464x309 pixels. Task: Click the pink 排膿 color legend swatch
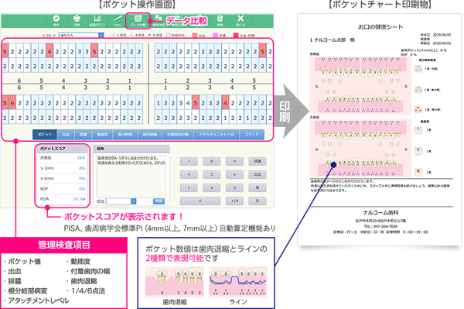tap(216, 36)
